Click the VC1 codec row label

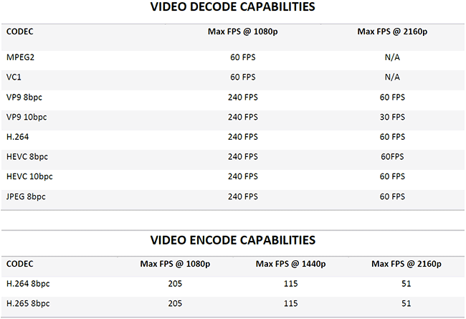(14, 77)
